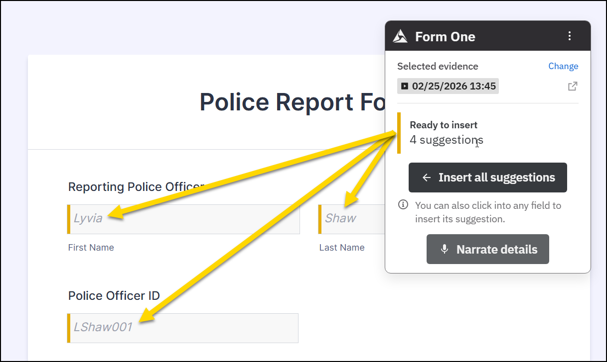Click the Reporting Police Officer section label
607x362 pixels.
point(136,187)
